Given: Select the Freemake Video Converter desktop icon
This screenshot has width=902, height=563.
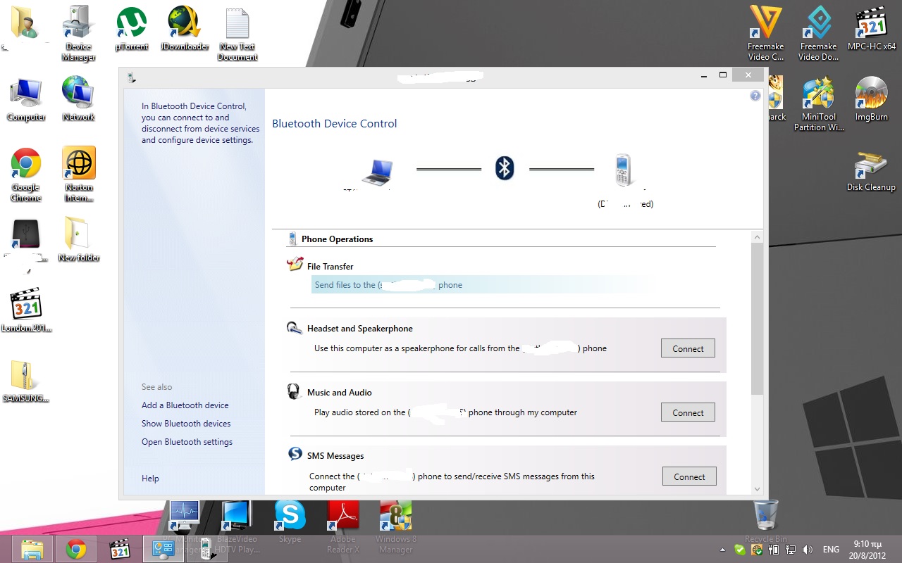Looking at the screenshot, I should [x=765, y=33].
